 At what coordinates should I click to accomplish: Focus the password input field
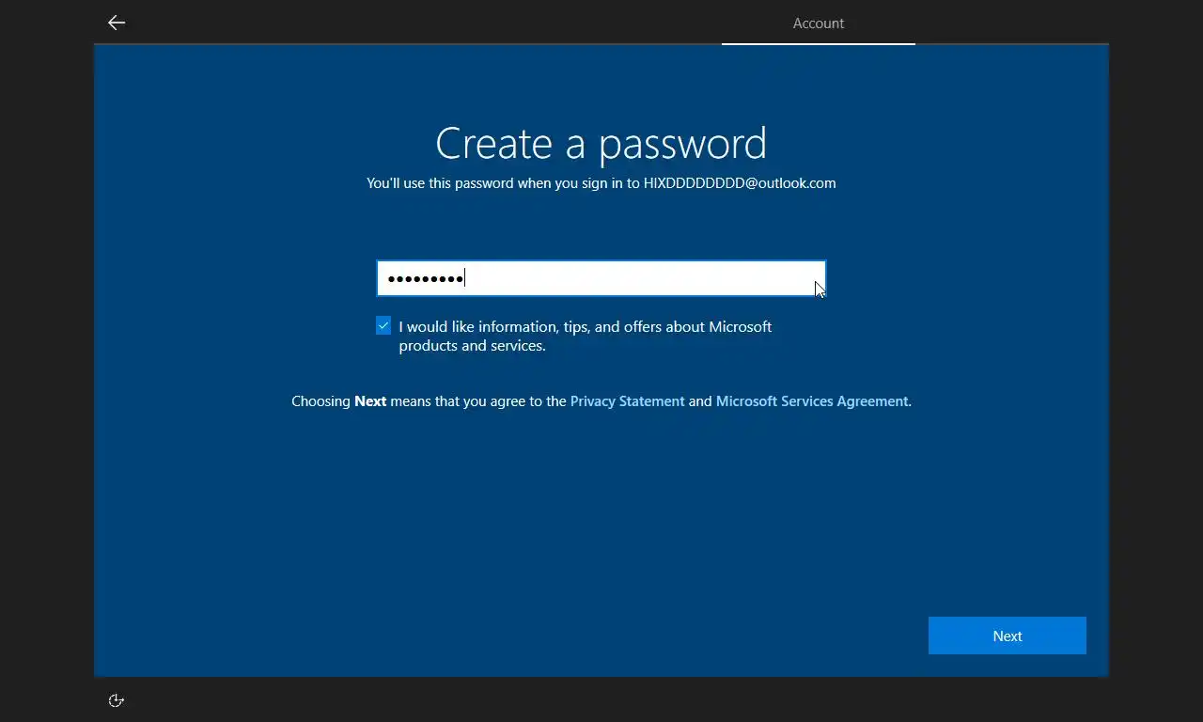click(x=601, y=278)
